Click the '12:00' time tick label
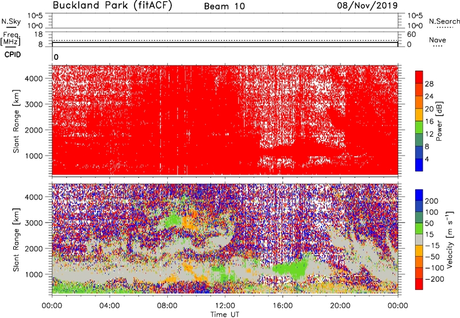Screen dimensions: 460x318 point(225,306)
